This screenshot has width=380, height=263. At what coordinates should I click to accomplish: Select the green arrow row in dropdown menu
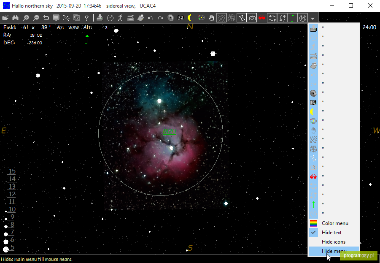(334, 204)
